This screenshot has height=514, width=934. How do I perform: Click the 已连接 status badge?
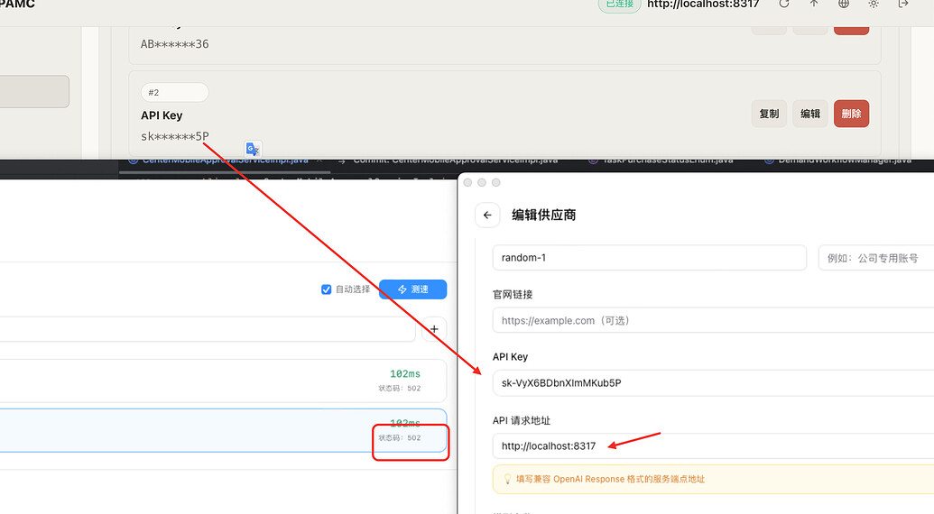pyautogui.click(x=619, y=5)
